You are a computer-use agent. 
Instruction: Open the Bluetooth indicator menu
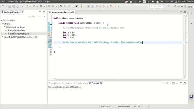tap(149, 2)
